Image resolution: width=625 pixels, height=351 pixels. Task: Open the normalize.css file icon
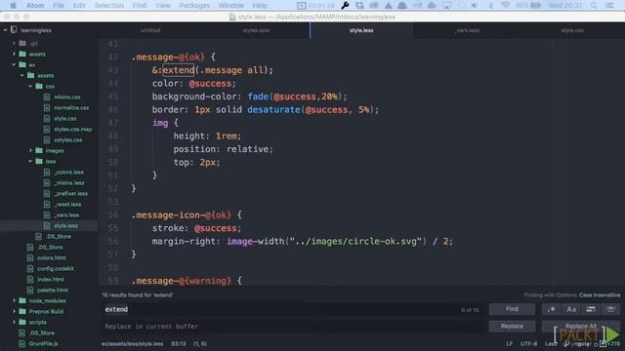click(x=47, y=107)
